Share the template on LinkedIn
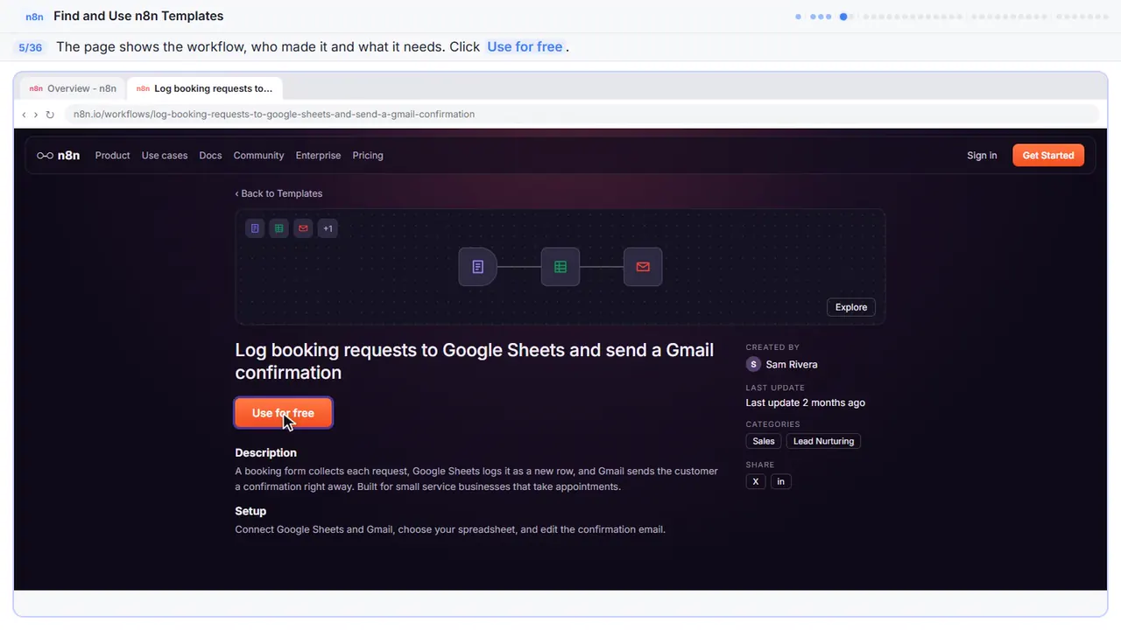Screen dimensions: 1121x630 tap(780, 481)
